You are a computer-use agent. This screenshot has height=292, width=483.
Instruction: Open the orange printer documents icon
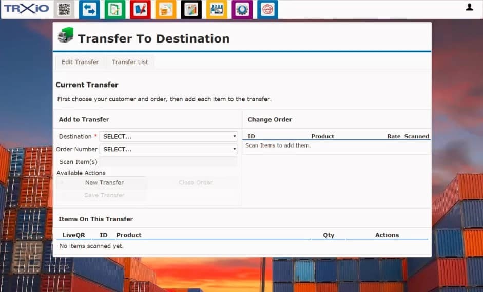coord(165,9)
